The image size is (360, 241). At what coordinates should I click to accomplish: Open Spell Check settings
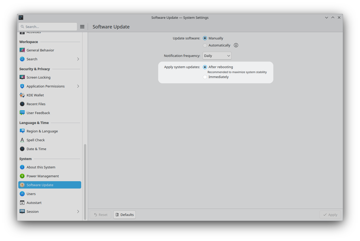pyautogui.click(x=50, y=140)
